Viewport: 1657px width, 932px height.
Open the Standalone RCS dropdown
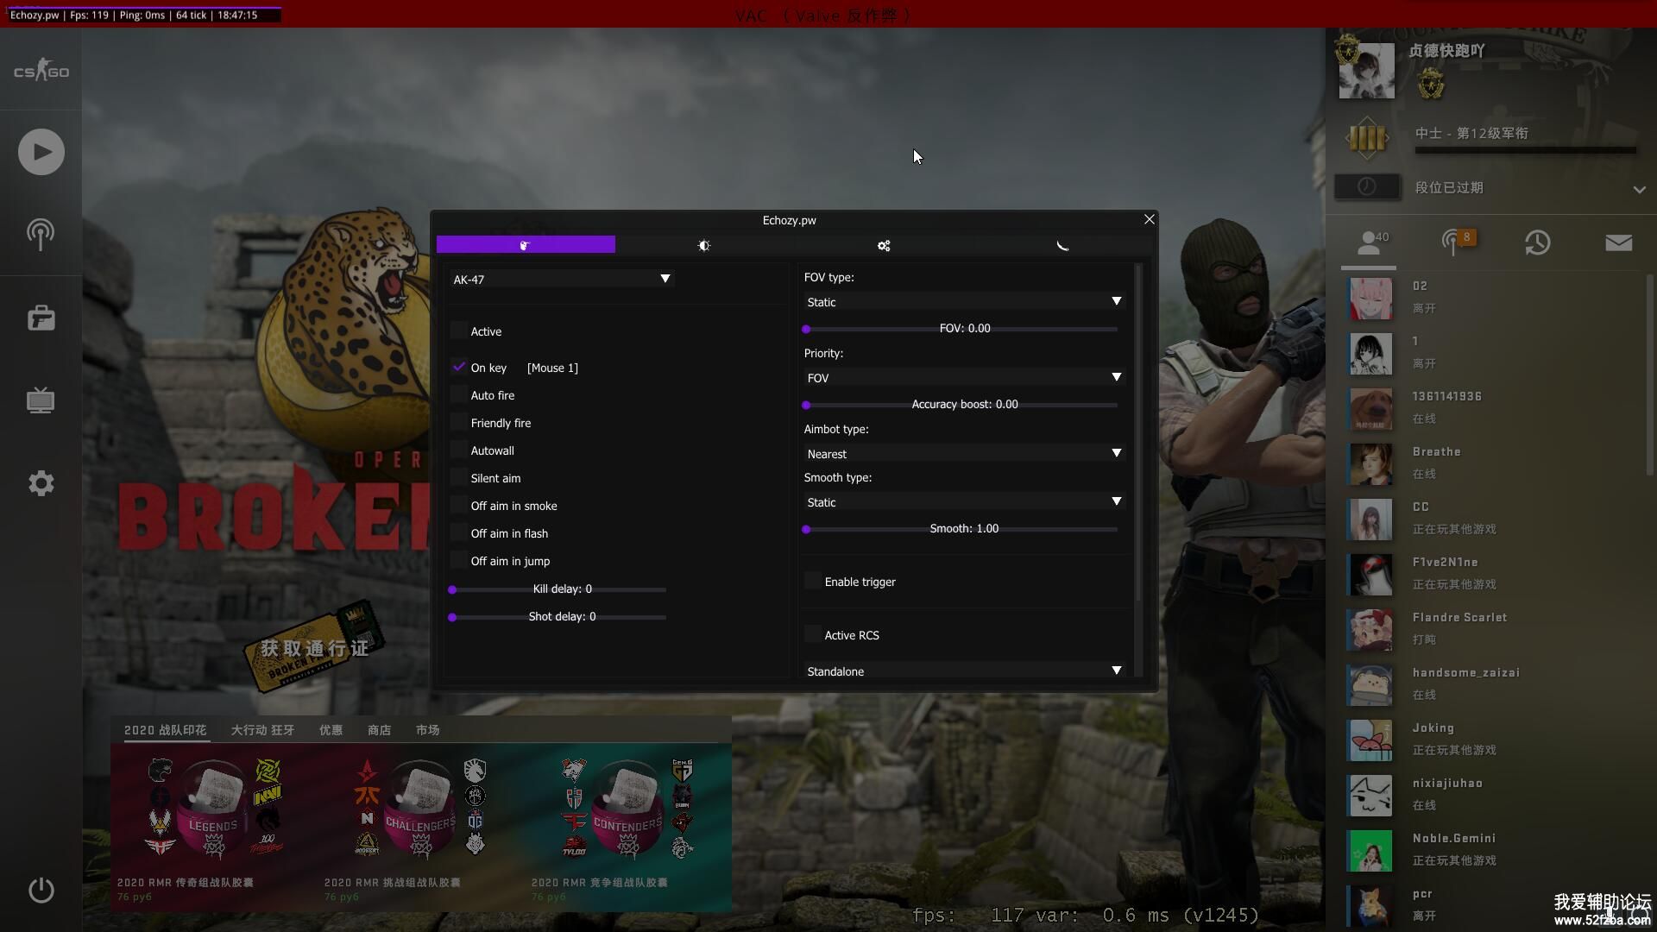pyautogui.click(x=963, y=671)
